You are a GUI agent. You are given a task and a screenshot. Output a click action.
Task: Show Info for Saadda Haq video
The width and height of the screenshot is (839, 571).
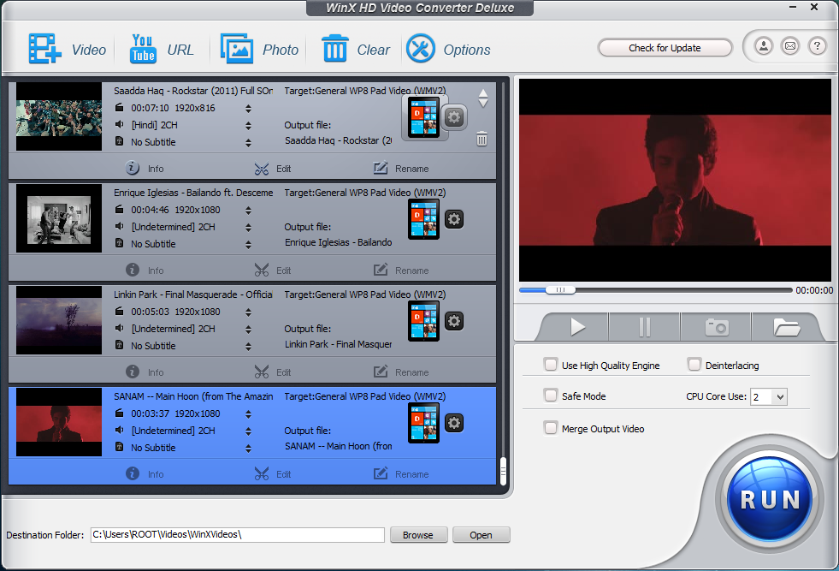click(x=145, y=168)
